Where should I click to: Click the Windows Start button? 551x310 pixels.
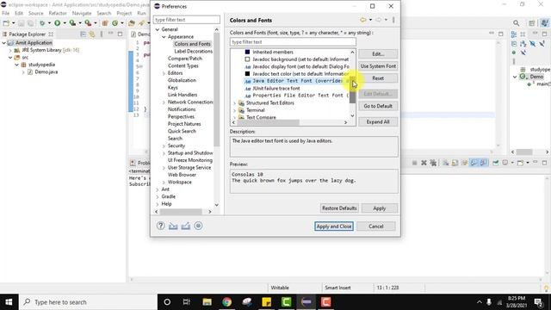[x=9, y=302]
